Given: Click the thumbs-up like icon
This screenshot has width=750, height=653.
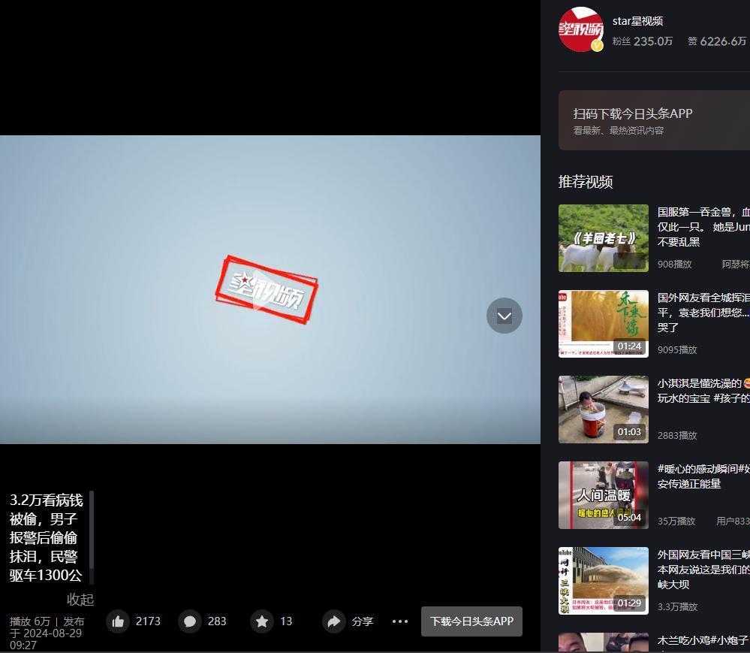Looking at the screenshot, I should [x=118, y=621].
